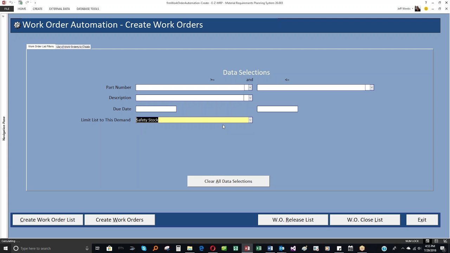
Task: Open the W.O. Release List
Action: click(x=293, y=220)
